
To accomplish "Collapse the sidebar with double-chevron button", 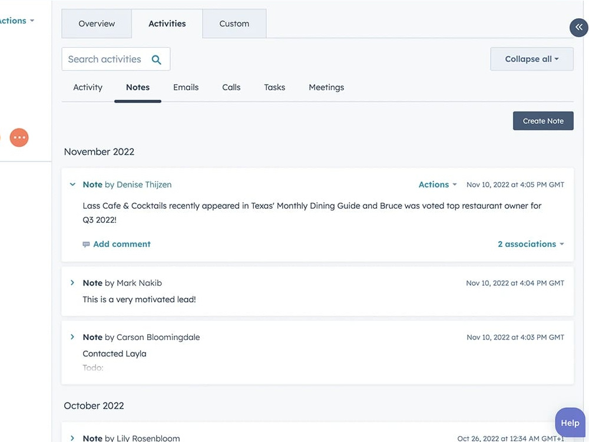I will click(x=578, y=28).
